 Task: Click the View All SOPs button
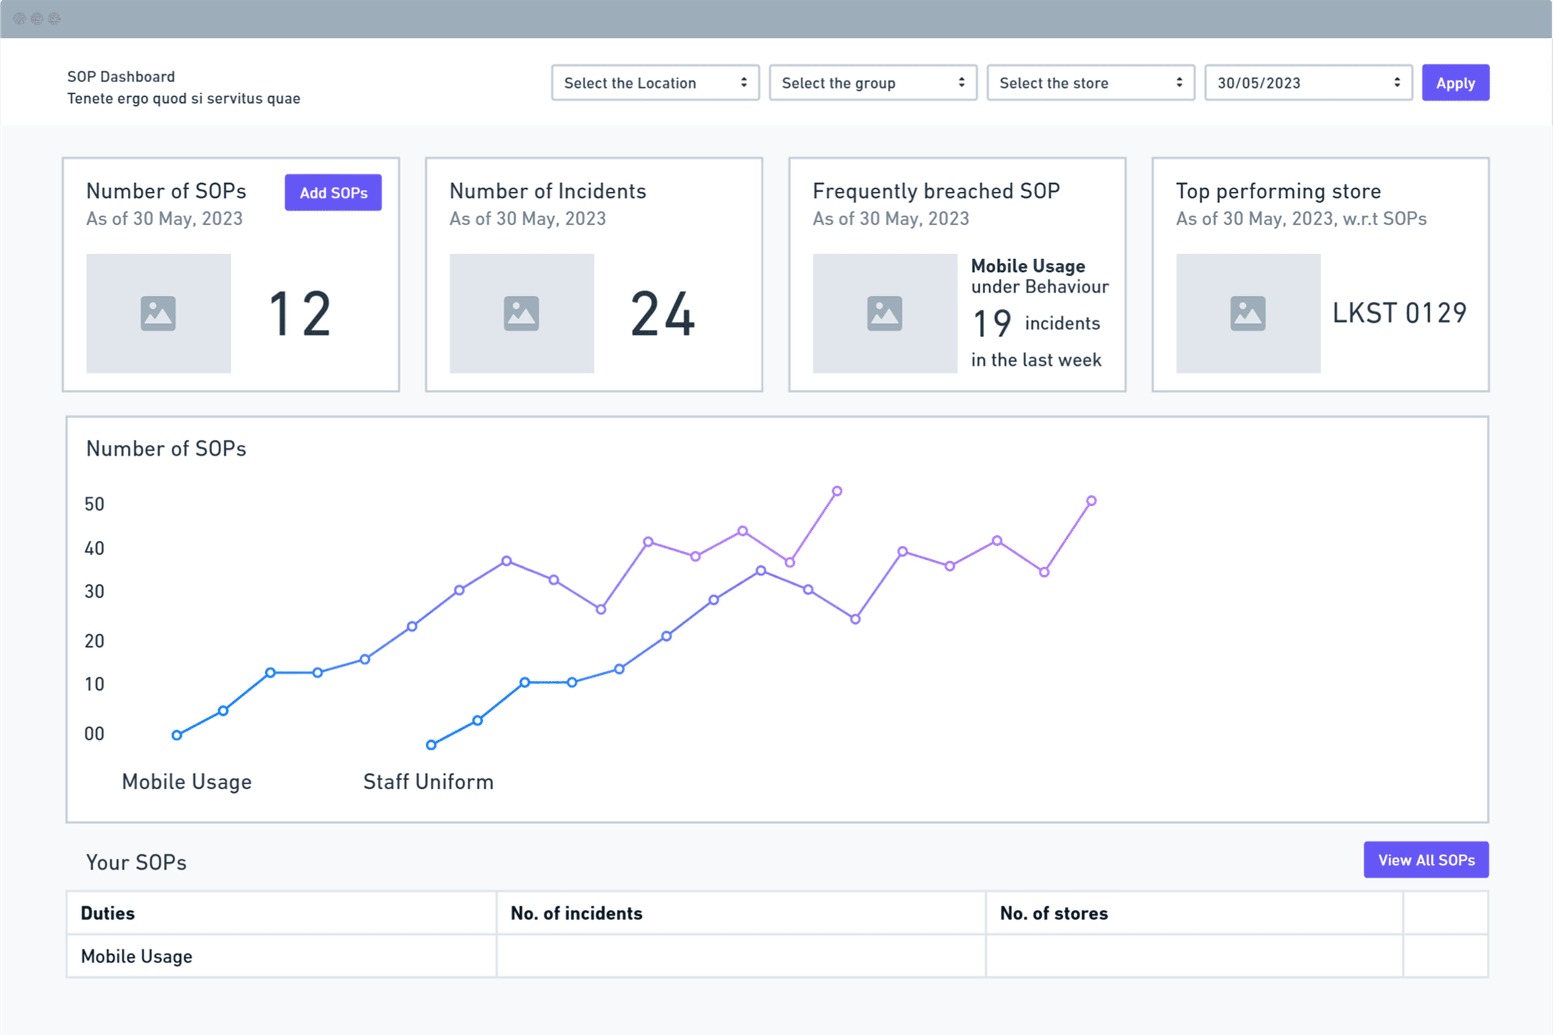click(x=1426, y=860)
